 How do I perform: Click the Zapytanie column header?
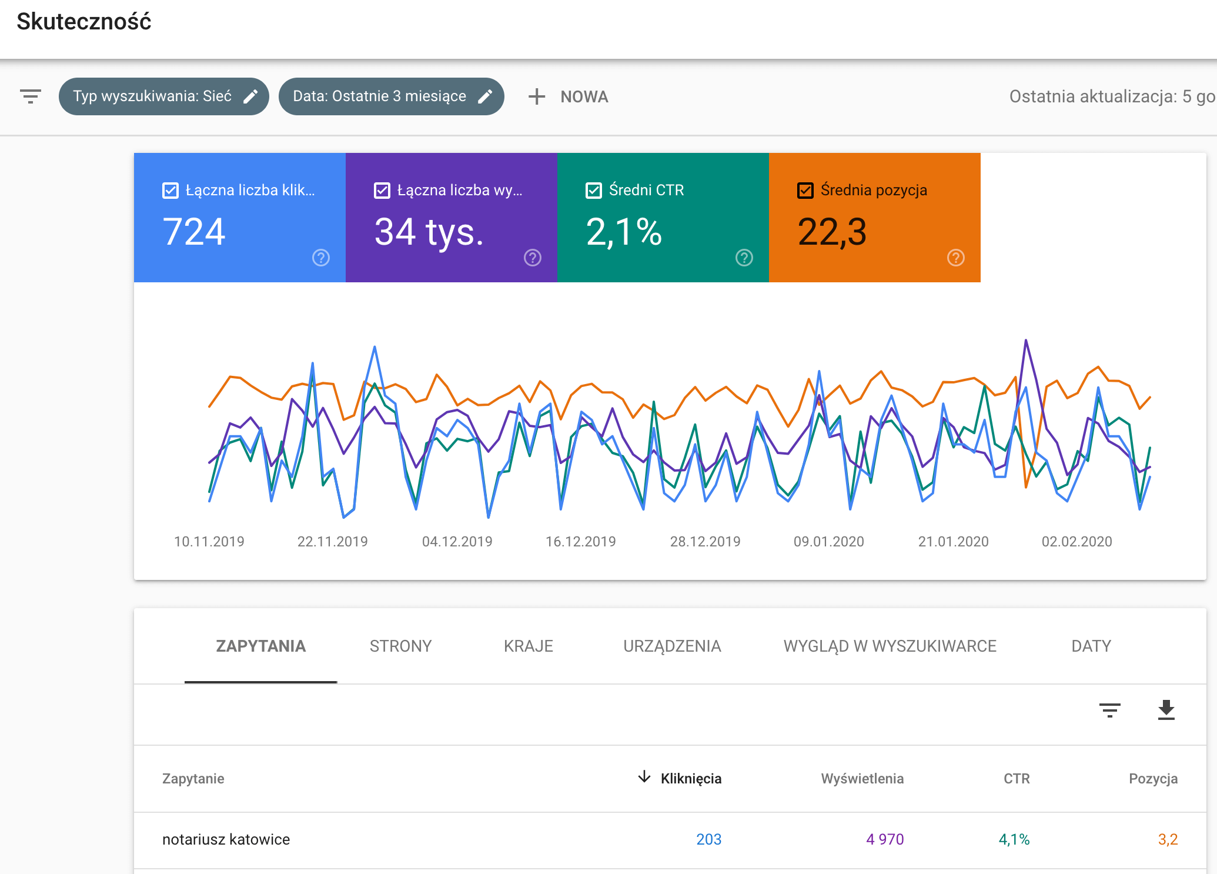coord(193,779)
